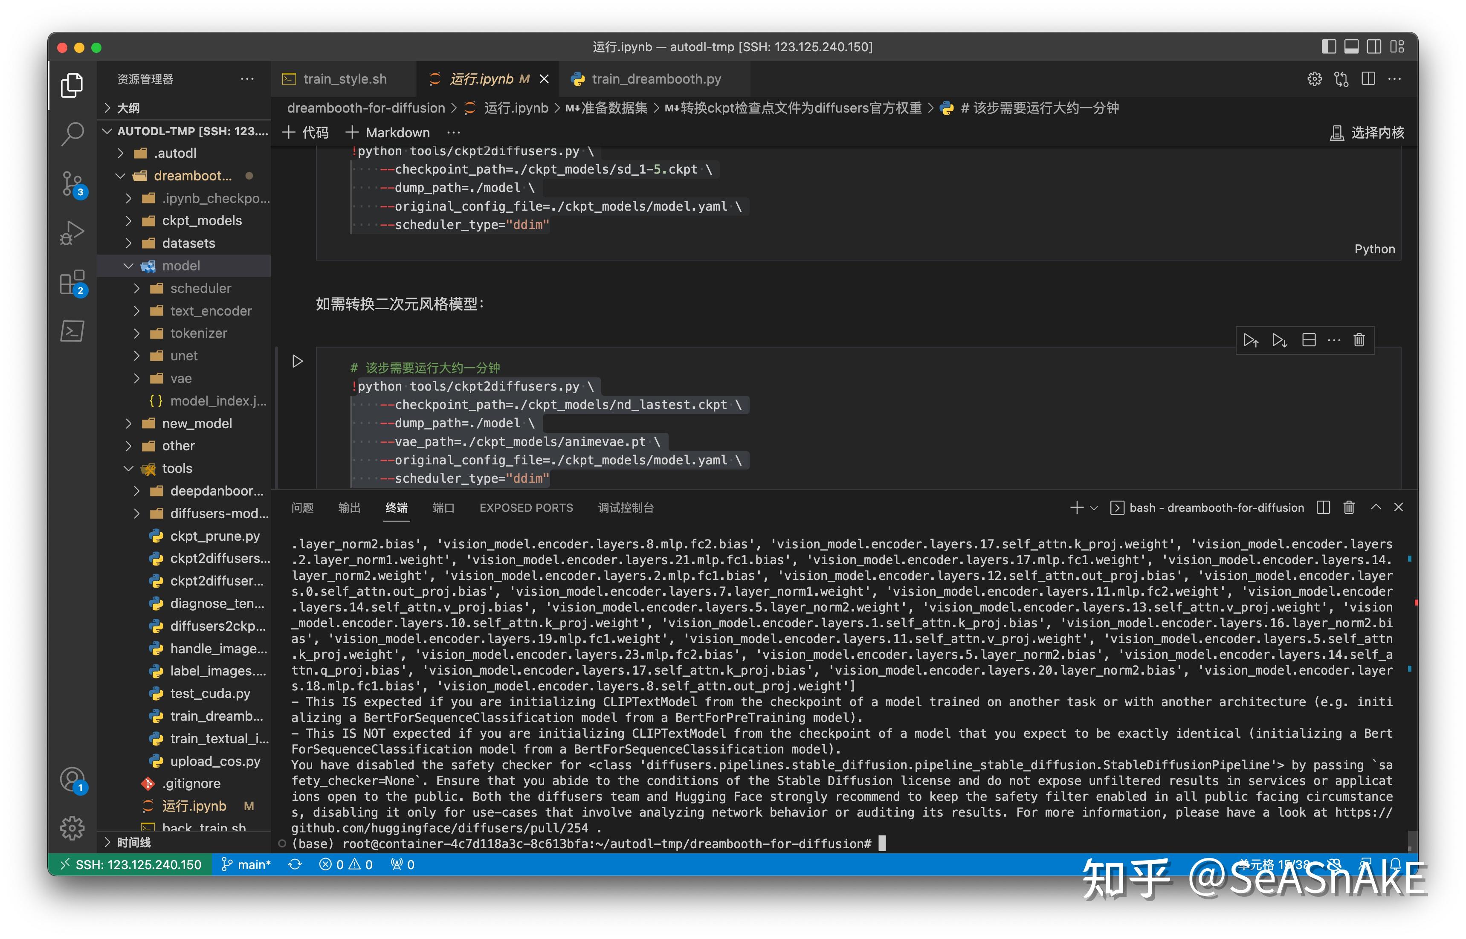Split the cell using the toolbar icon
Viewport: 1466px width, 939px height.
pos(1309,340)
